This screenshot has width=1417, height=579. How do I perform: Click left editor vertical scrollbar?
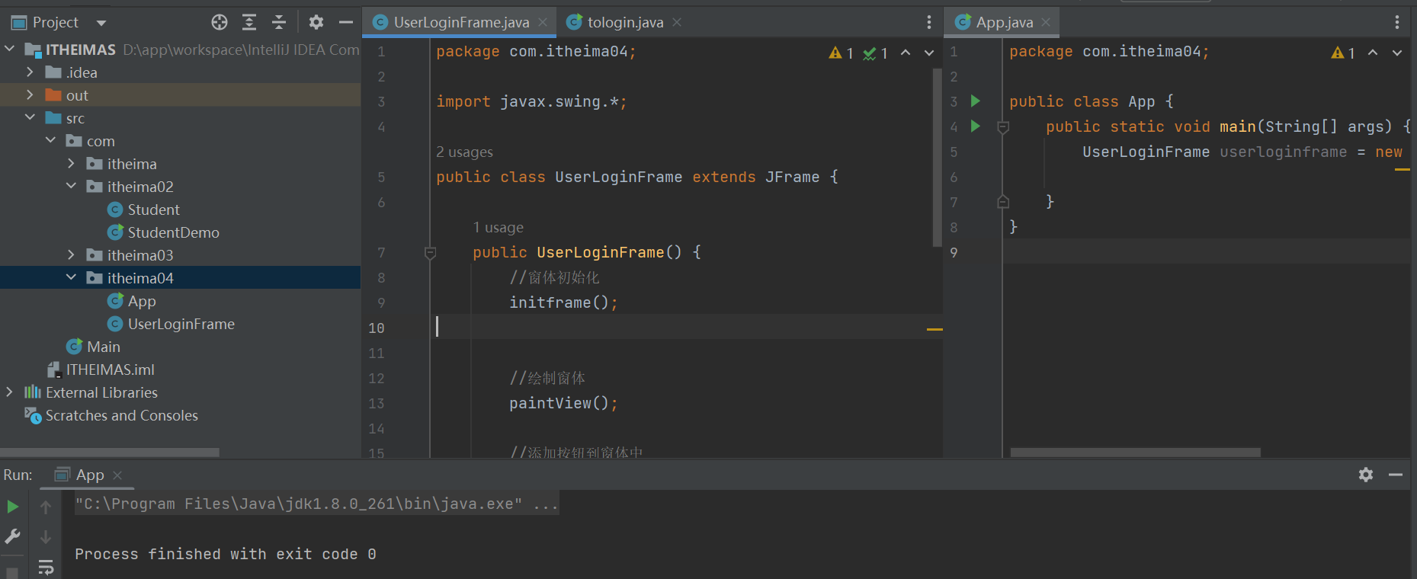click(x=938, y=158)
